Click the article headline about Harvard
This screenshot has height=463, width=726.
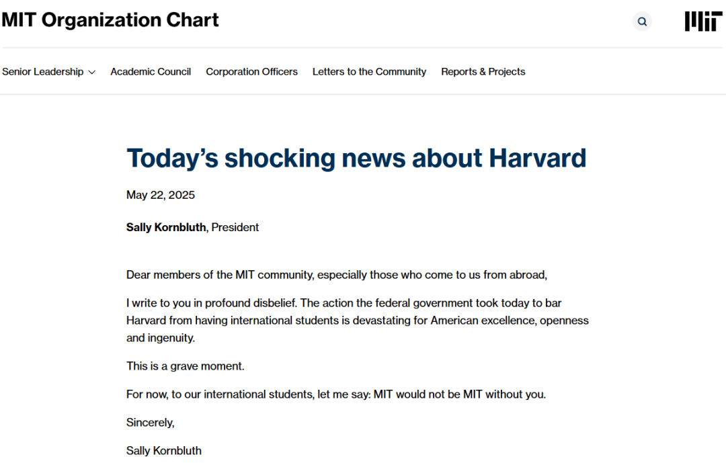(356, 158)
